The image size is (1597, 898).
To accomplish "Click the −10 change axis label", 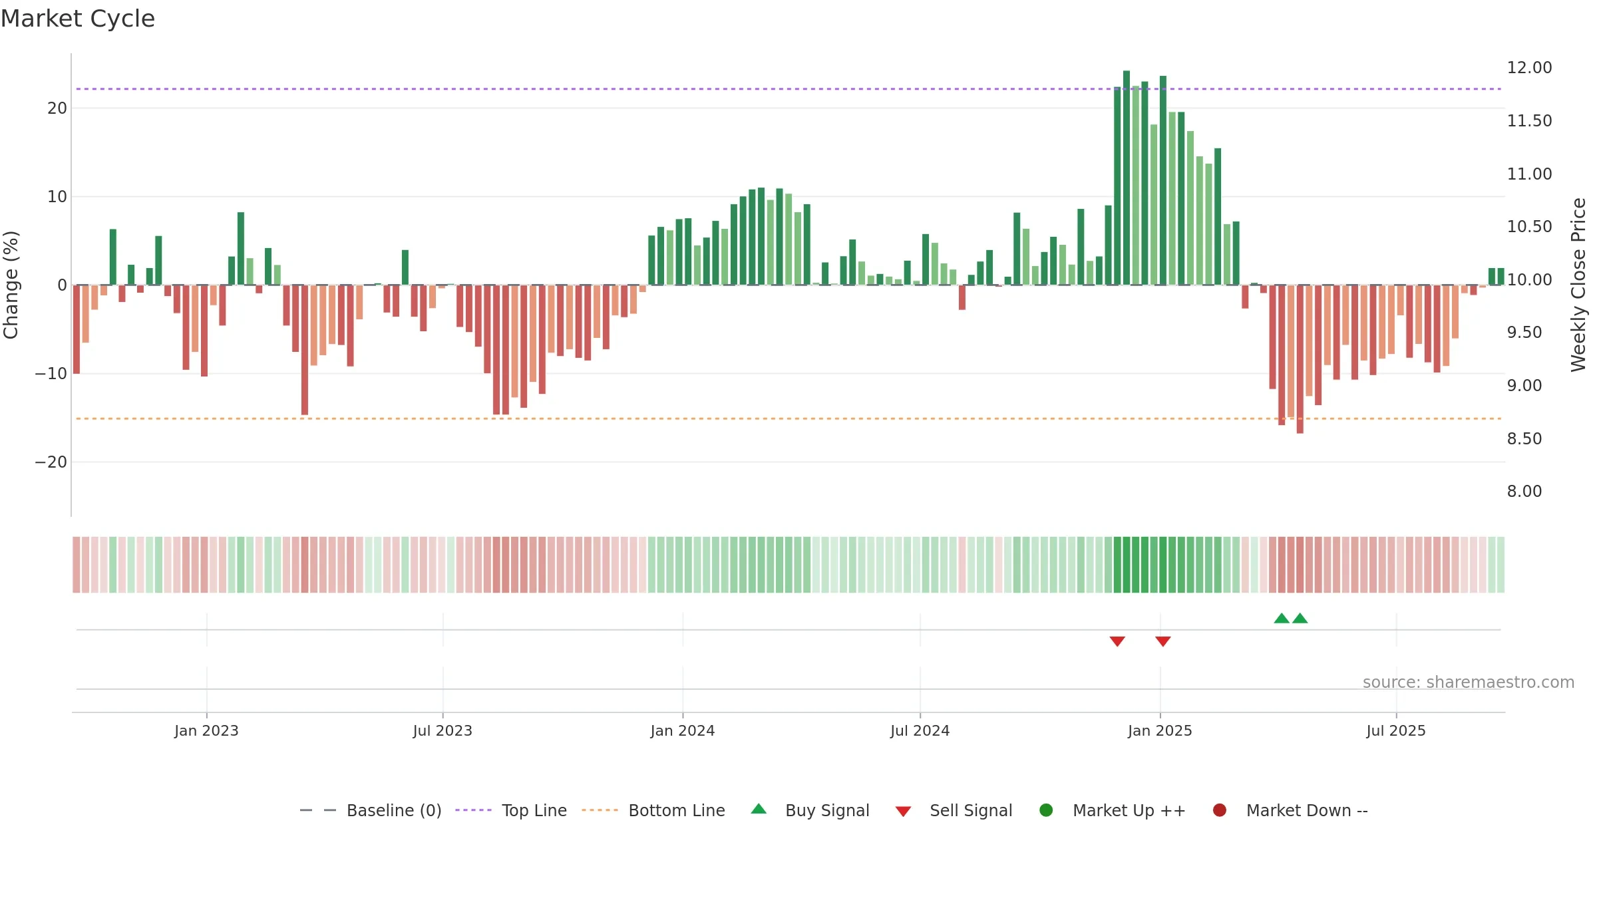I will 51,374.
